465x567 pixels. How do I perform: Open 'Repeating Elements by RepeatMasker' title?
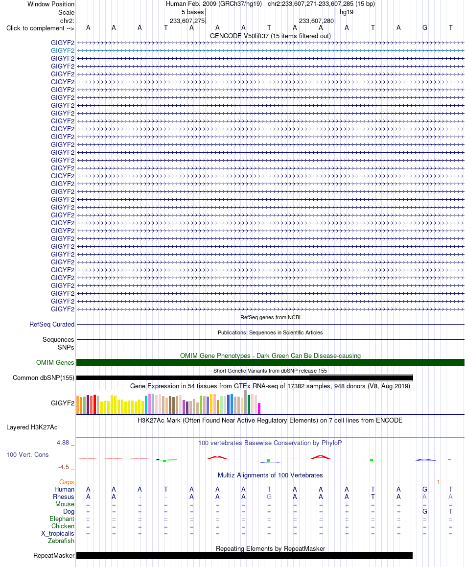pyautogui.click(x=270, y=548)
